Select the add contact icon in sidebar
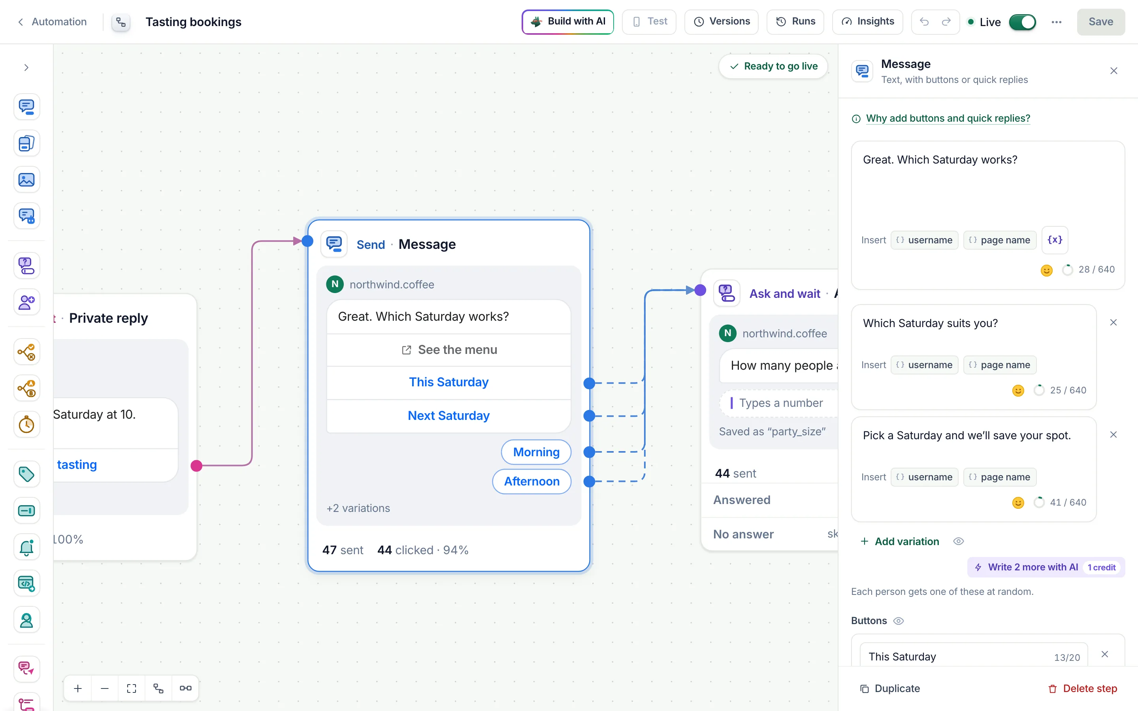This screenshot has width=1138, height=711. [x=26, y=302]
